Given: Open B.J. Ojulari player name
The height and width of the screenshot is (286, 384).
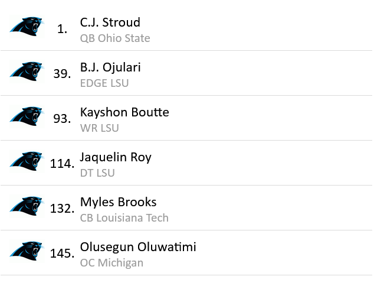Looking at the screenshot, I should pos(110,67).
